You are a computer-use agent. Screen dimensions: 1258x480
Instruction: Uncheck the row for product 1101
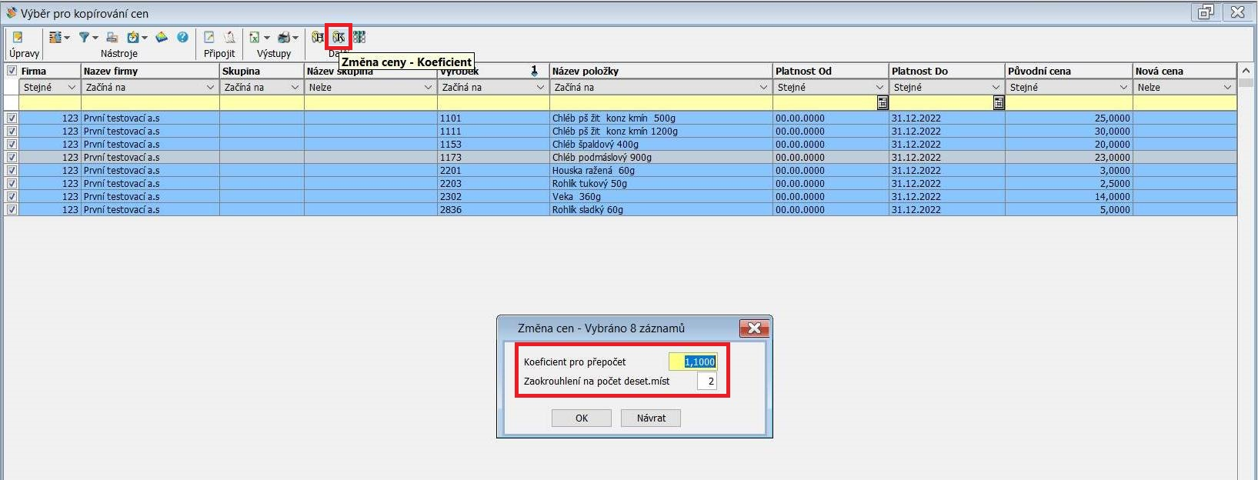click(12, 118)
